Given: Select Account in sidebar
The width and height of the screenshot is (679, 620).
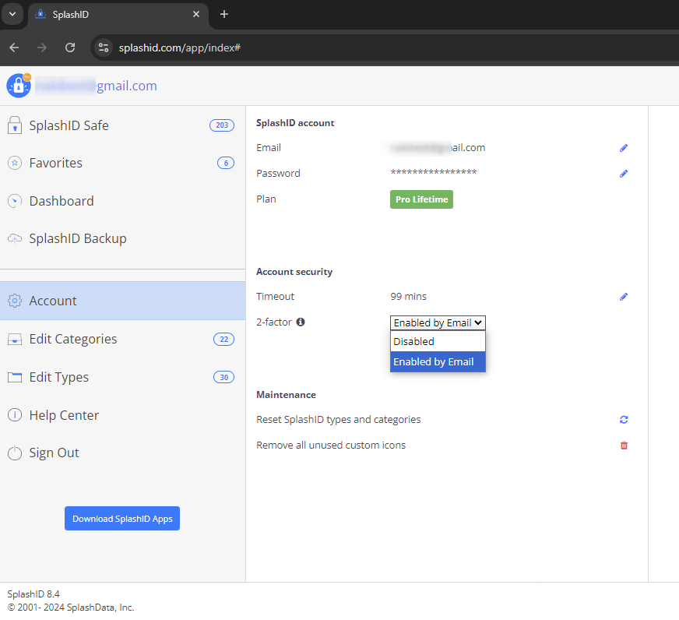Looking at the screenshot, I should [122, 301].
